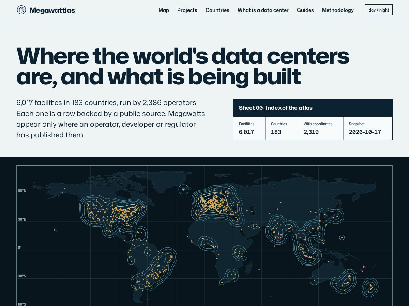Open the Megawattlas home link text
The width and height of the screenshot is (409, 306).
[x=52, y=10]
